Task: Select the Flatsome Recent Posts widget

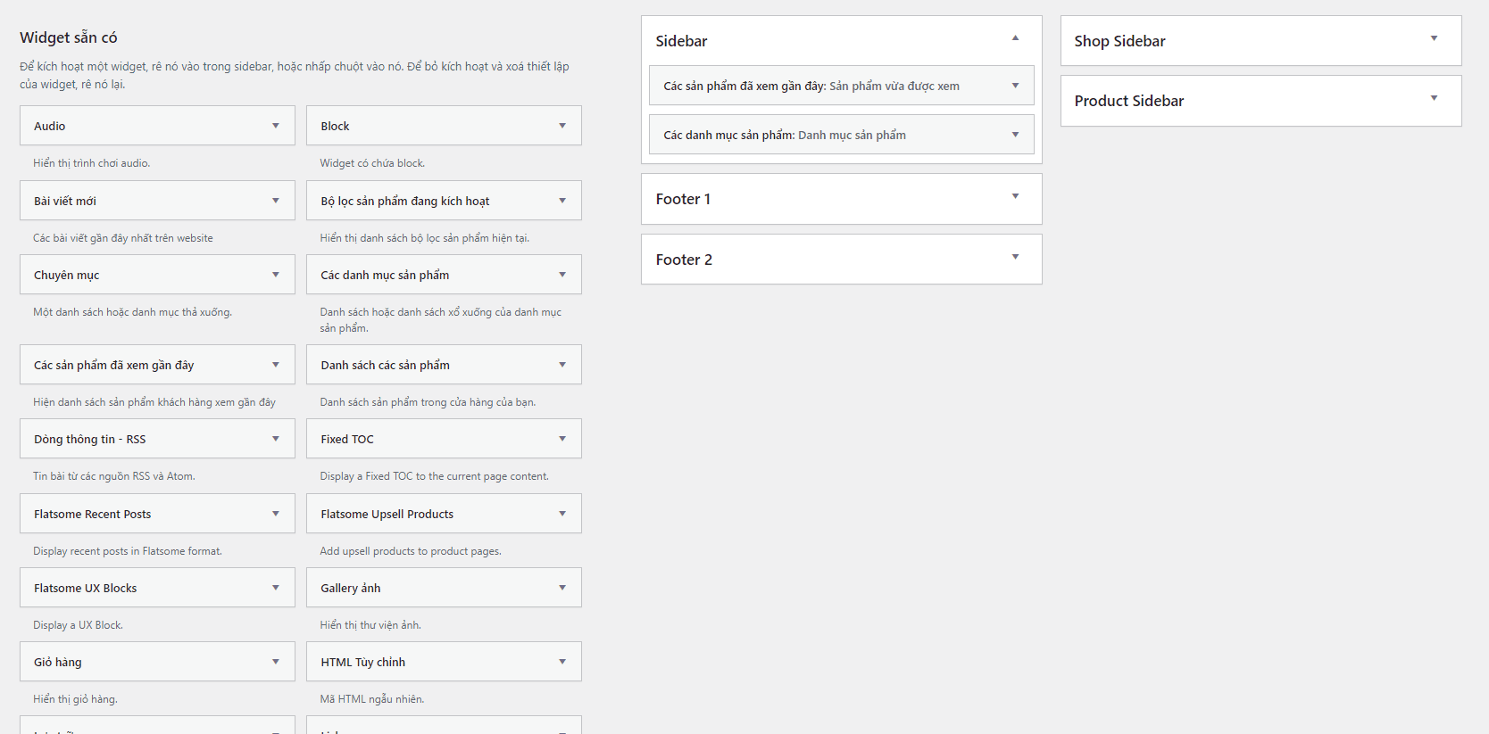Action: (157, 514)
